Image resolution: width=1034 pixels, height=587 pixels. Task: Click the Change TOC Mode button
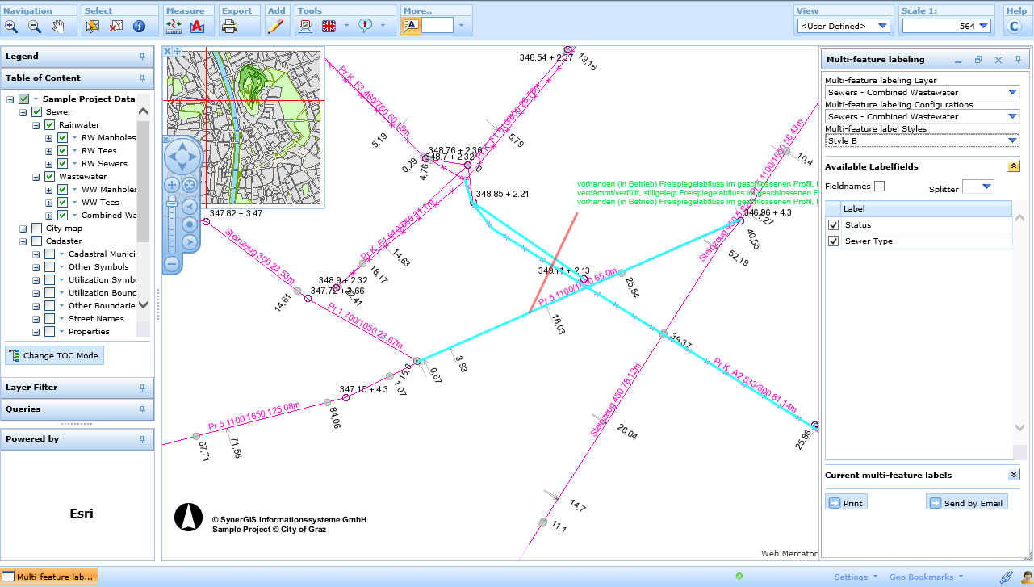54,355
